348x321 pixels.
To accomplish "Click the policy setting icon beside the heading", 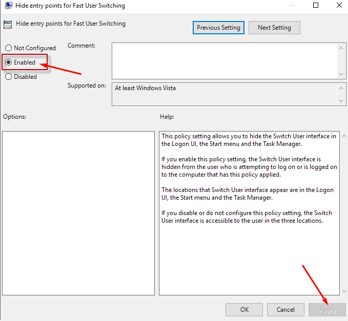I will click(x=8, y=24).
